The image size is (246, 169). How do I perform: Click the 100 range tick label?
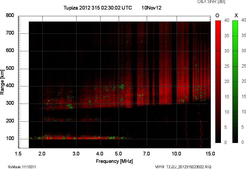[10, 138]
